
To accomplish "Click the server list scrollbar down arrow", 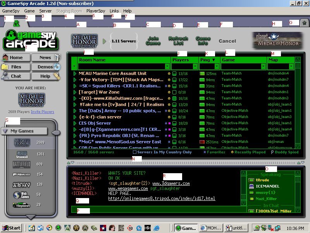I will [x=298, y=146].
